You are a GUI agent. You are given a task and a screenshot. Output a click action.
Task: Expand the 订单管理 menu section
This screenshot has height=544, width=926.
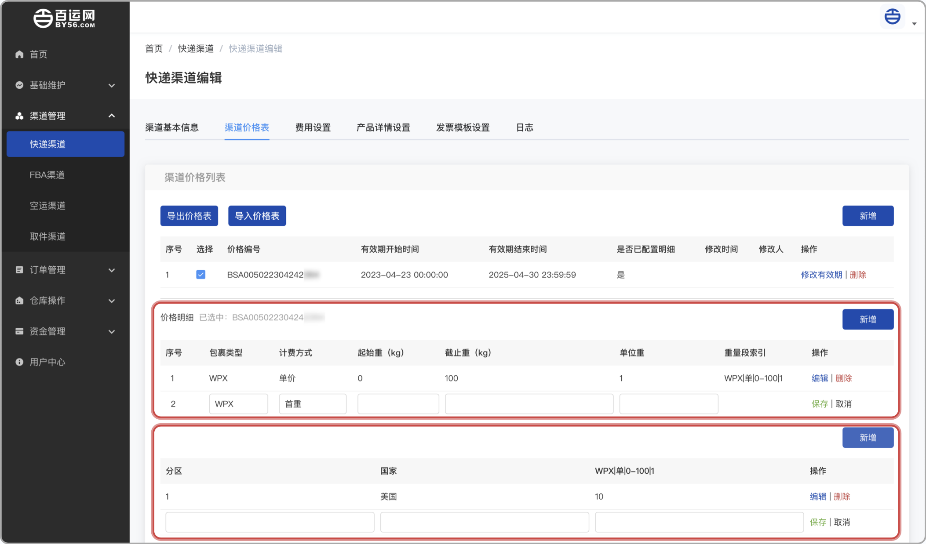tap(112, 270)
